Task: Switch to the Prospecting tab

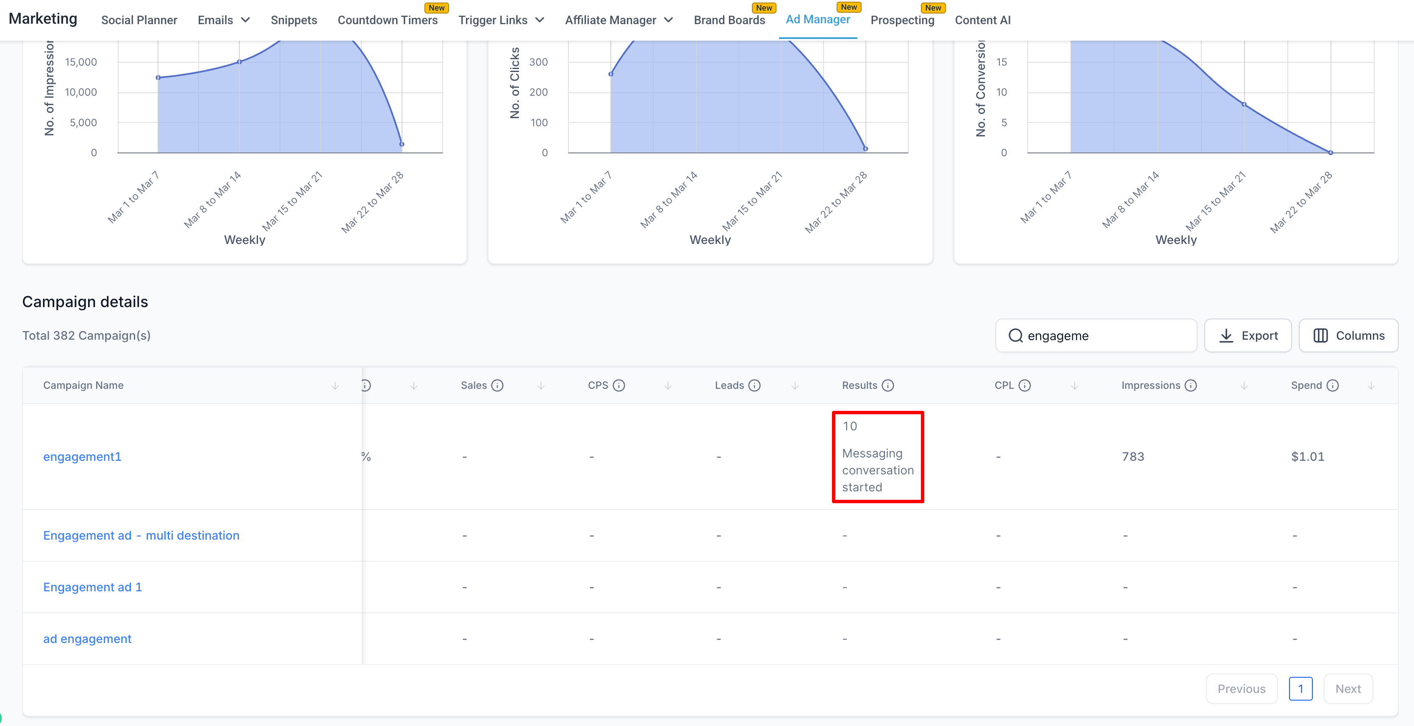Action: point(902,20)
